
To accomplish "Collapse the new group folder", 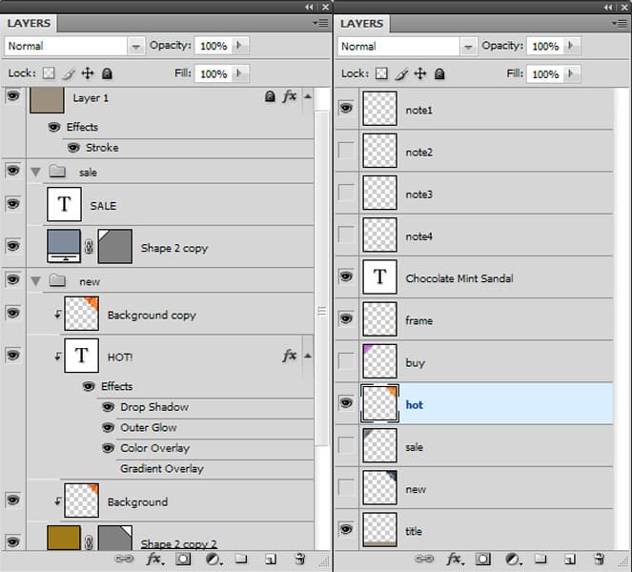I will 36,281.
